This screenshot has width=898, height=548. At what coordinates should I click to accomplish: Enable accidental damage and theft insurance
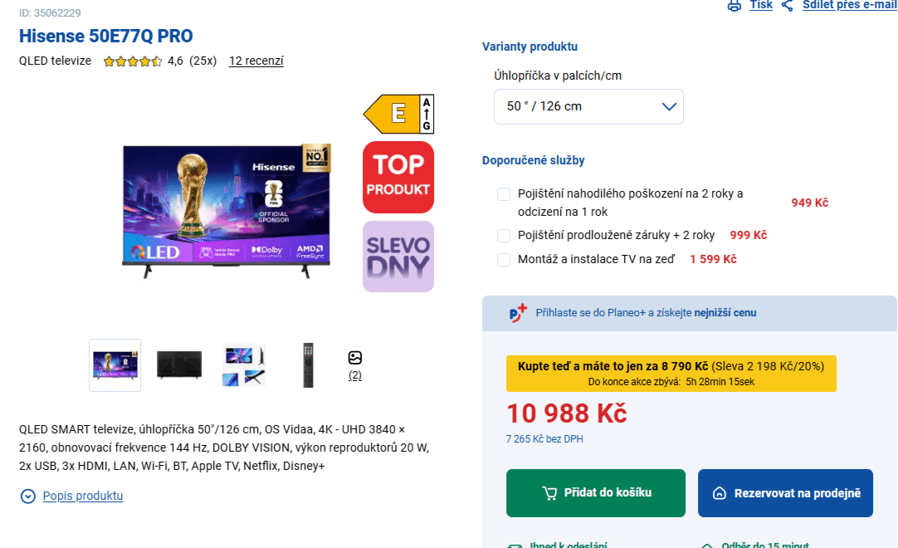504,193
